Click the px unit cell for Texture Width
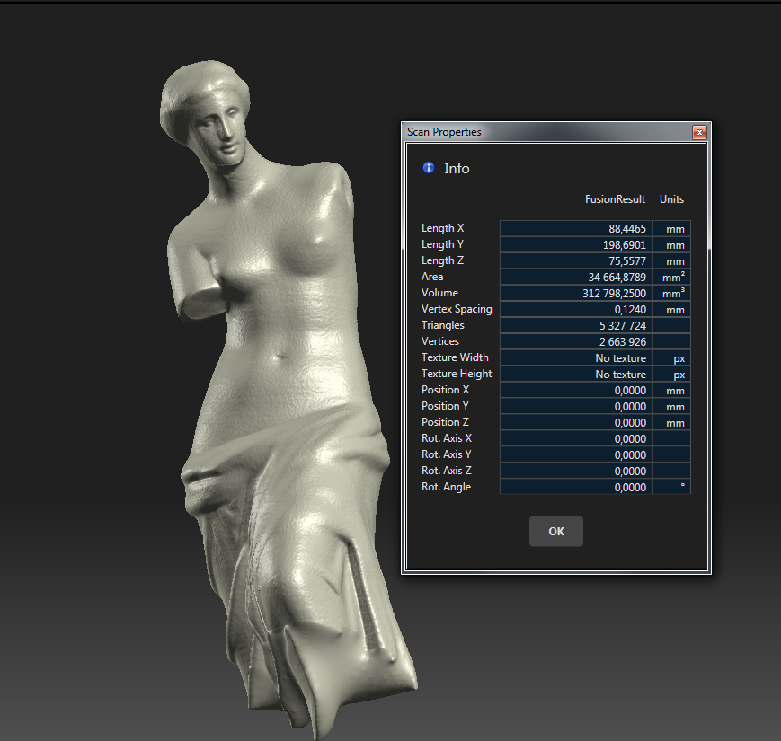This screenshot has width=781, height=741. tap(672, 357)
